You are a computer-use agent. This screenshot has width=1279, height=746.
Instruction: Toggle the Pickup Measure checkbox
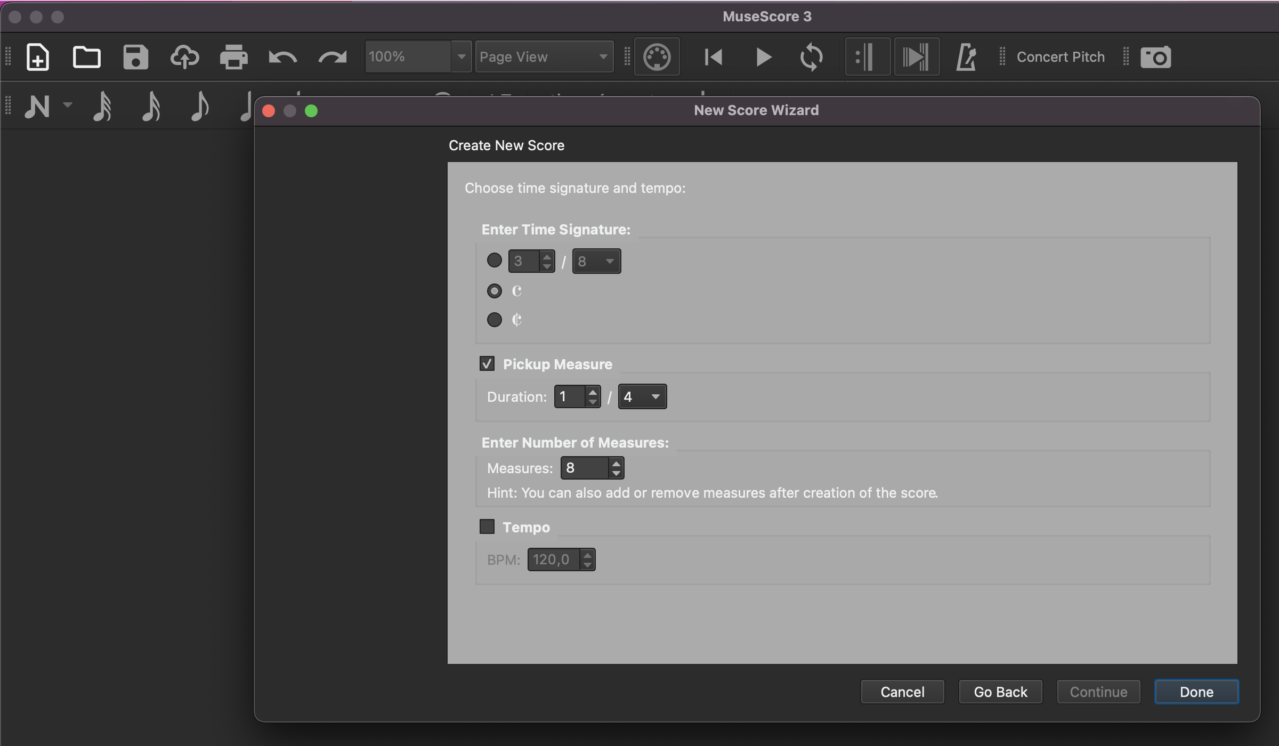click(488, 363)
